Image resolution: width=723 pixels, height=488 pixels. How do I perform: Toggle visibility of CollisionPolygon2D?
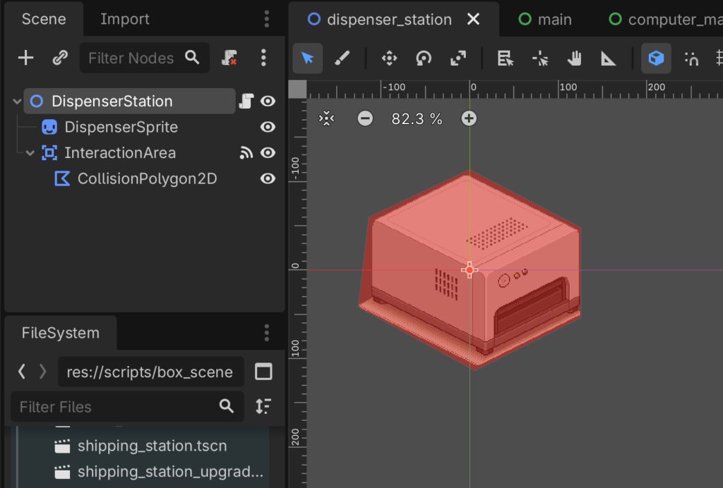pyautogui.click(x=268, y=178)
